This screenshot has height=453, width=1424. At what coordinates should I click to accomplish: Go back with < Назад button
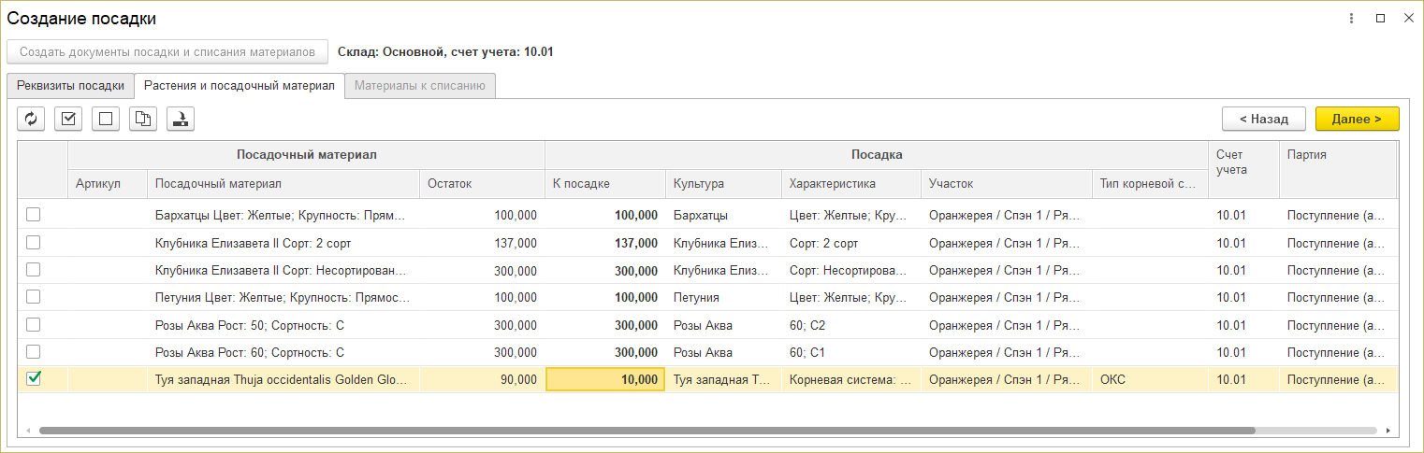(1264, 119)
